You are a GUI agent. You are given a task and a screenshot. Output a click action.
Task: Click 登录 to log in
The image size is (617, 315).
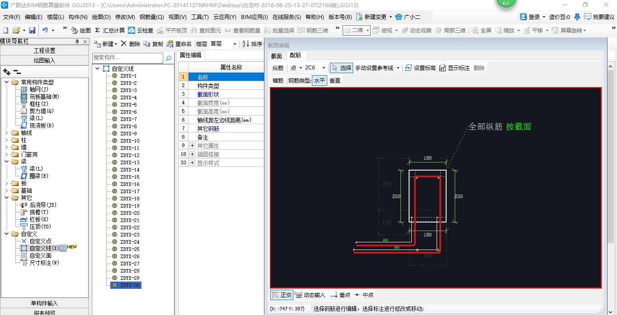pos(533,17)
